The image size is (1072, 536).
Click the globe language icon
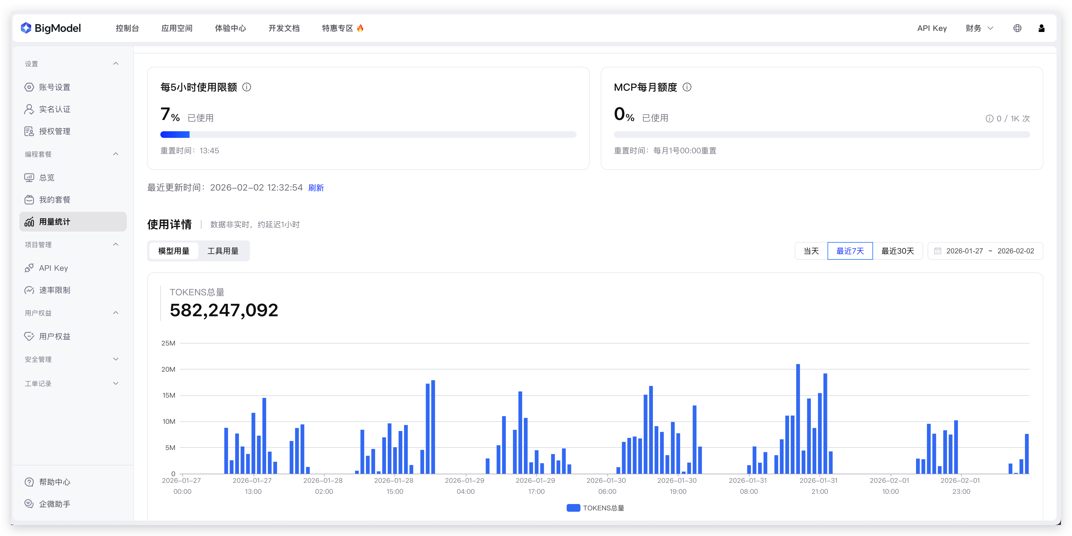[1017, 28]
